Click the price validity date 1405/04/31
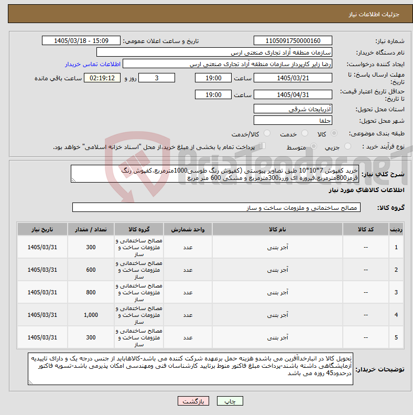The width and height of the screenshot is (413, 415). 292,94
